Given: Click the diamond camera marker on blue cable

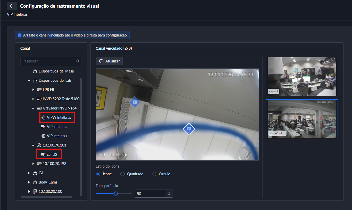Looking at the screenshot, I should click(189, 129).
